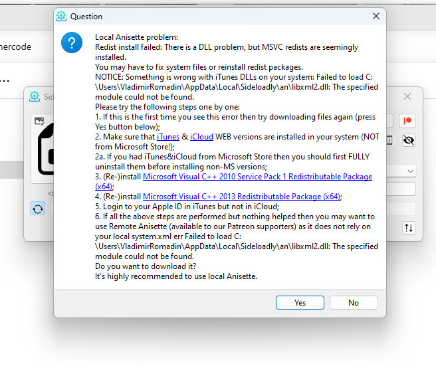
Task: Click the refresh icon in Sideloadly window
Action: (x=37, y=209)
